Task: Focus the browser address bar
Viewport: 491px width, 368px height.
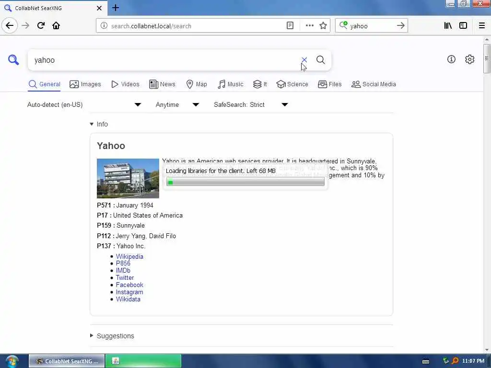Action: point(197,26)
